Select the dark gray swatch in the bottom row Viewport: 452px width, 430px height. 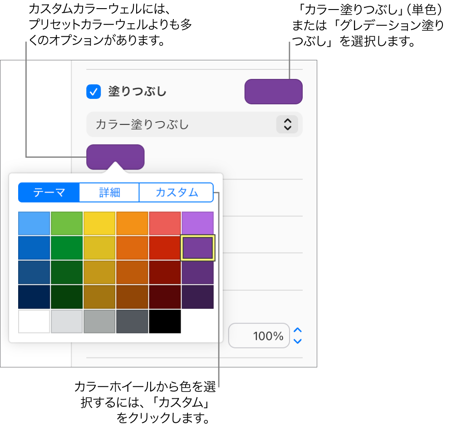[x=132, y=322]
